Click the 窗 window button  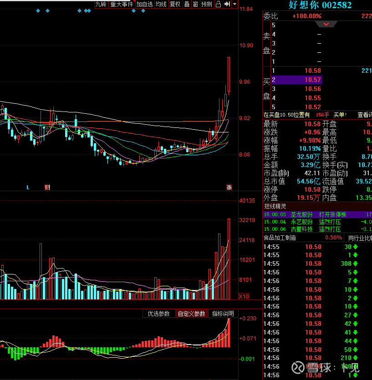195,4
